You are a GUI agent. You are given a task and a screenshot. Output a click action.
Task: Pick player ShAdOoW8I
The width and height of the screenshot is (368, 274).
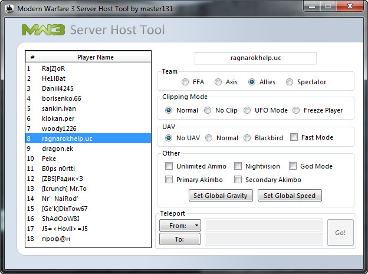pyautogui.click(x=88, y=219)
